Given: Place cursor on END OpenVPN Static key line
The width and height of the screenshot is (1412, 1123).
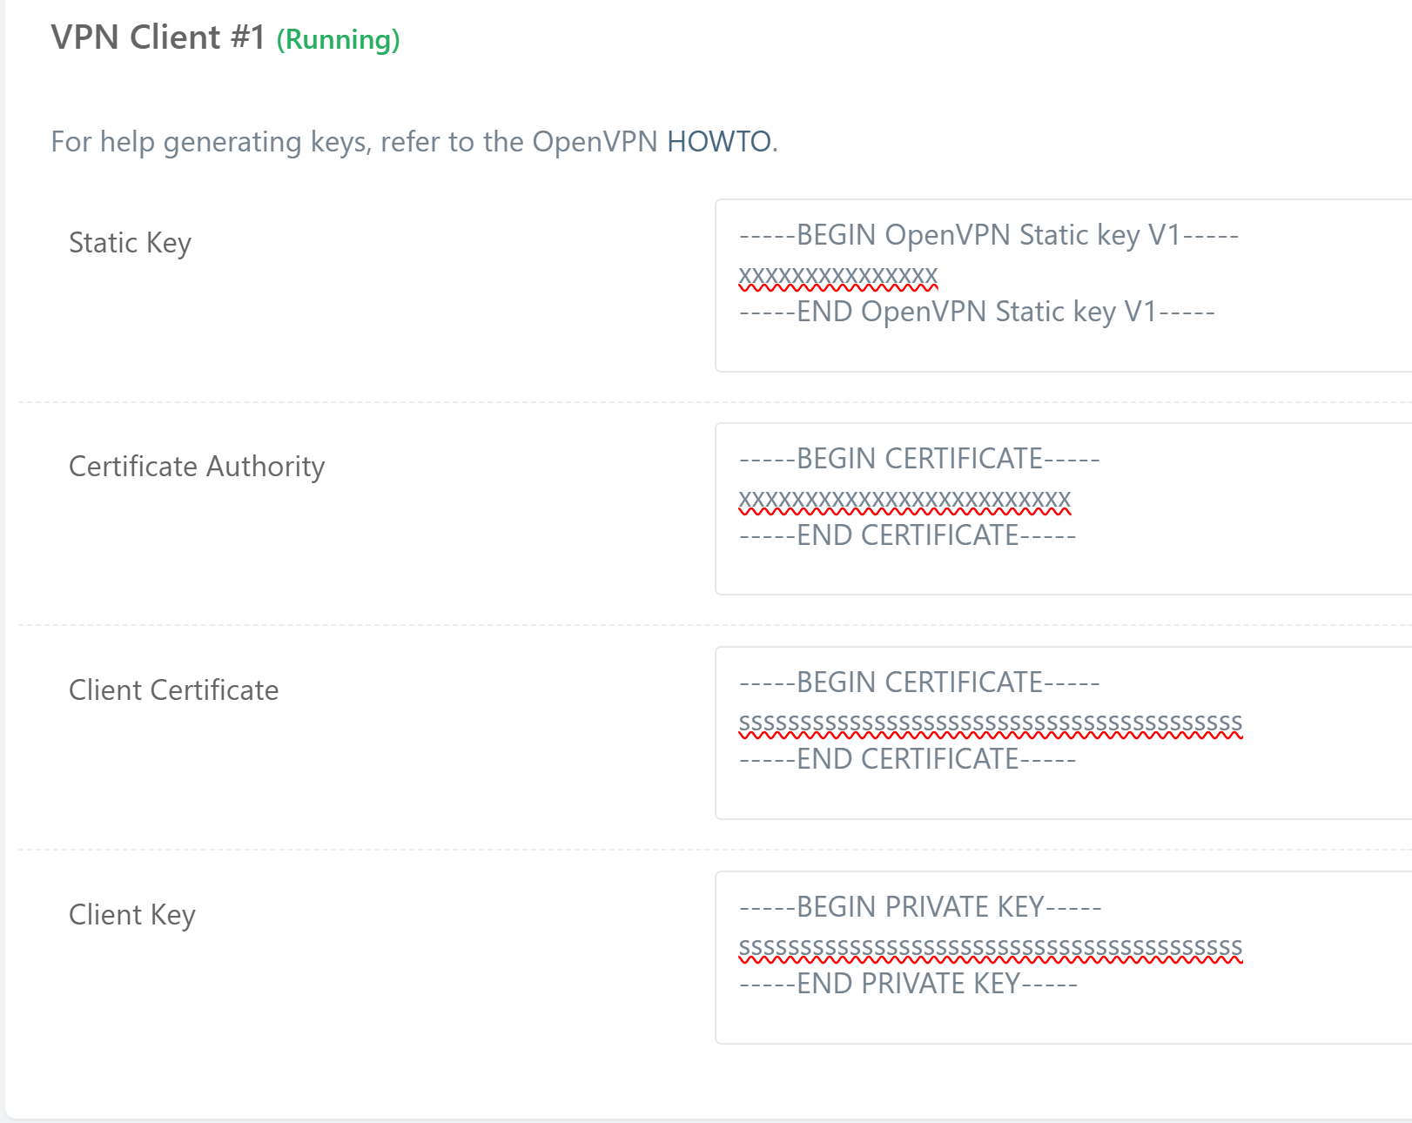Looking at the screenshot, I should [x=976, y=312].
